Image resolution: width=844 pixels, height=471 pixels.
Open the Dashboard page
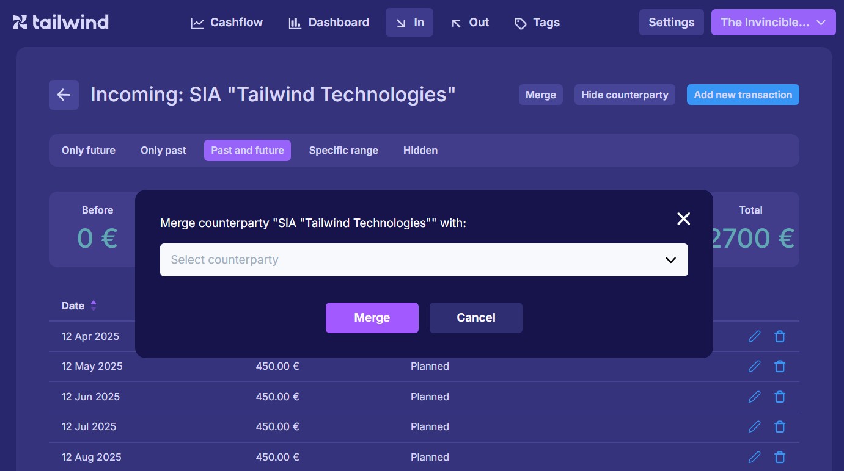pyautogui.click(x=329, y=23)
